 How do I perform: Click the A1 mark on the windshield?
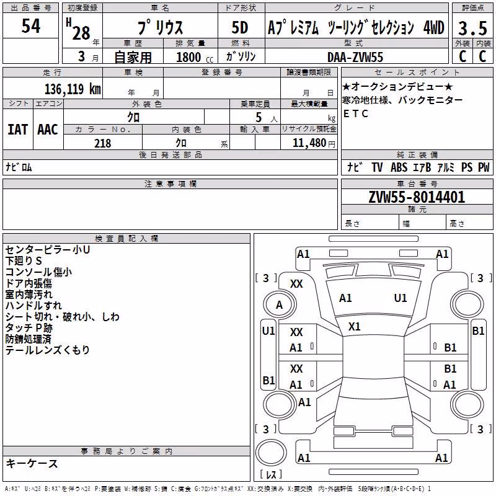[345, 298]
